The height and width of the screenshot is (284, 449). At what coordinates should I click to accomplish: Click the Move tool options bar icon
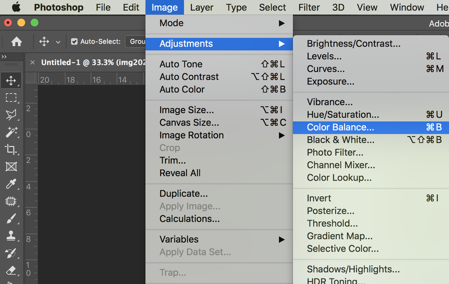tap(44, 41)
